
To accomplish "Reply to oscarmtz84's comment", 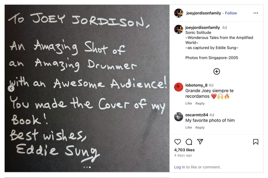I will point(200,127).
